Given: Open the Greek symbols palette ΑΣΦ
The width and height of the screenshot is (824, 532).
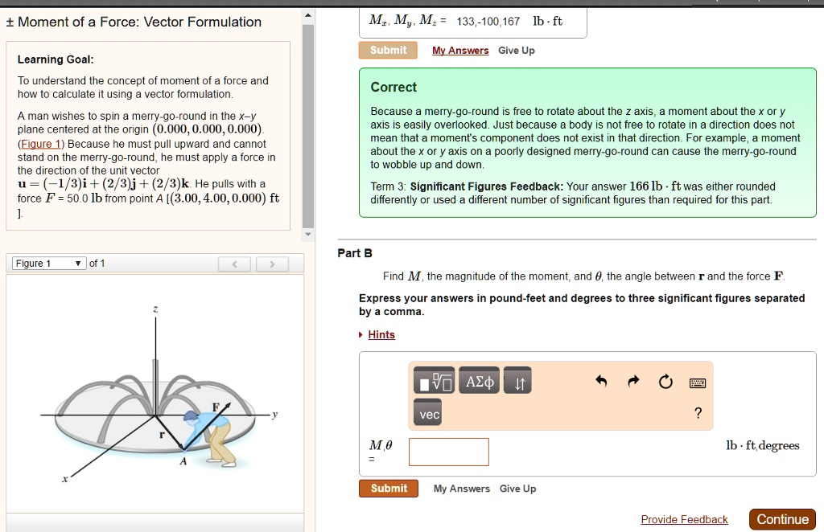Looking at the screenshot, I should 479,381.
